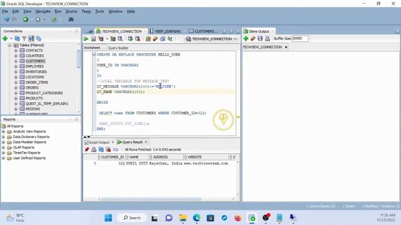Open the File menu

(5, 11)
